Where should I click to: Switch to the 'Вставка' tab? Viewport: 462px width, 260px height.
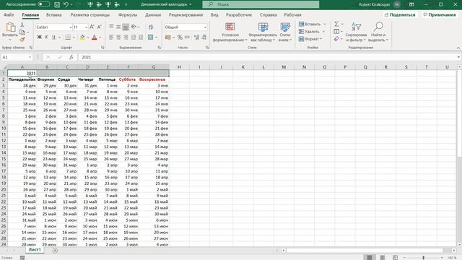(x=54, y=14)
